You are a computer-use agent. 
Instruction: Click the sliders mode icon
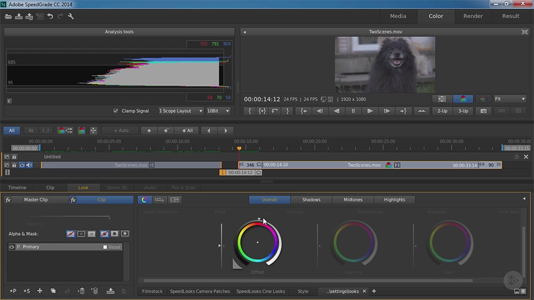coord(159,199)
